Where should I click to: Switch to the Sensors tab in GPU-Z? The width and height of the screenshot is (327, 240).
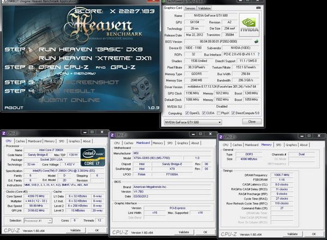(190, 8)
